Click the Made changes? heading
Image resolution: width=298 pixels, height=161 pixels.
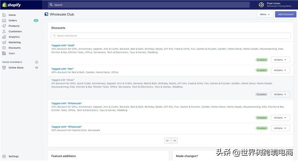pyautogui.click(x=187, y=156)
